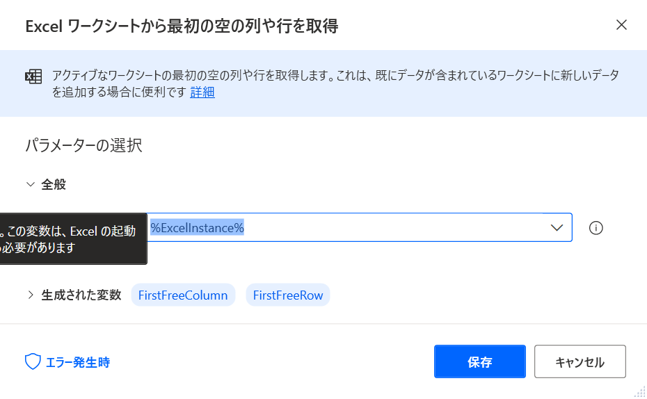This screenshot has width=647, height=399.
Task: Close the dialog with the X button
Action: pos(621,25)
